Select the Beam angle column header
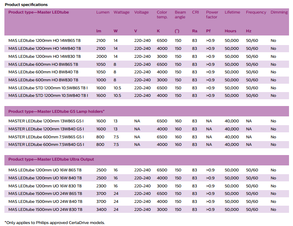The image size is (293, 226). tap(180, 15)
